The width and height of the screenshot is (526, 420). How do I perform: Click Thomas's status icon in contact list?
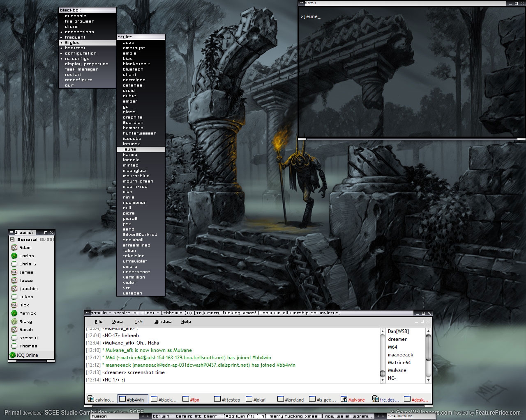14,346
